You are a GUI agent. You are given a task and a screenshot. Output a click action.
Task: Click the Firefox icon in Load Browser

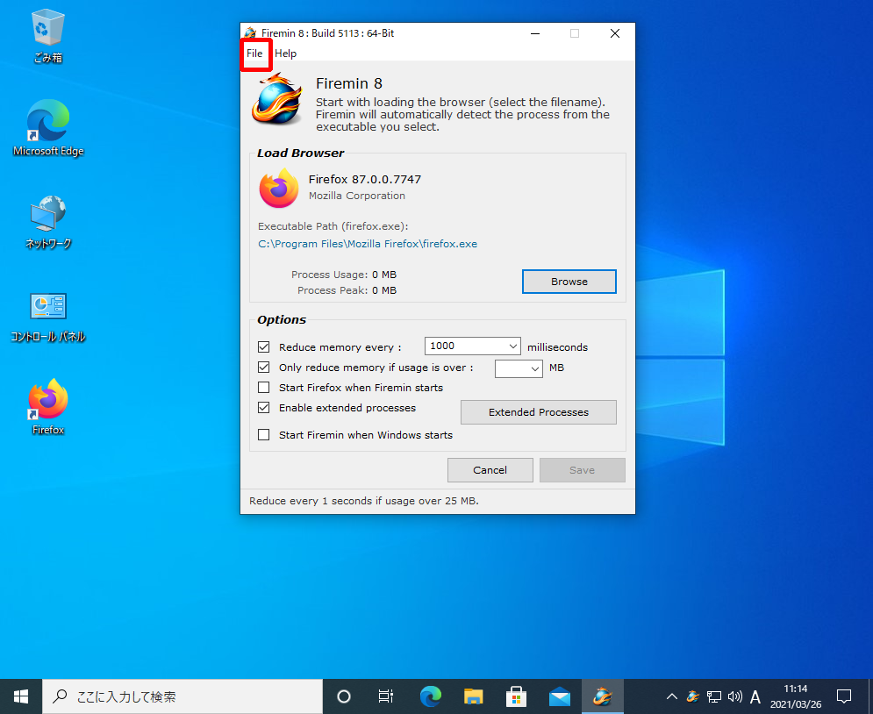tap(279, 189)
